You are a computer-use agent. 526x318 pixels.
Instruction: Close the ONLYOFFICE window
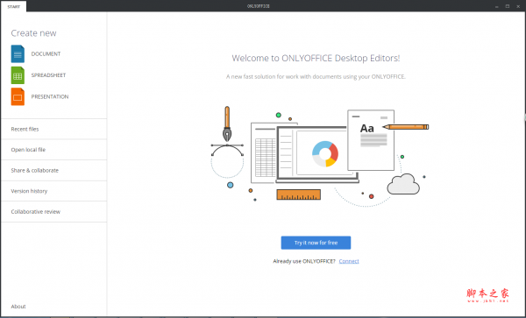pos(518,6)
